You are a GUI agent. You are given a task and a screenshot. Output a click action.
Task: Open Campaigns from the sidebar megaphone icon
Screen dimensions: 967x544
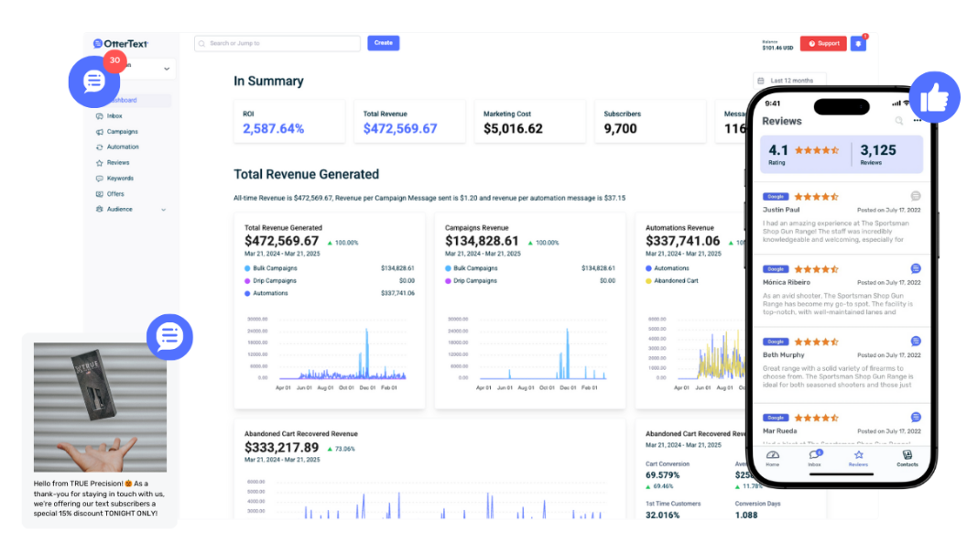coord(100,132)
